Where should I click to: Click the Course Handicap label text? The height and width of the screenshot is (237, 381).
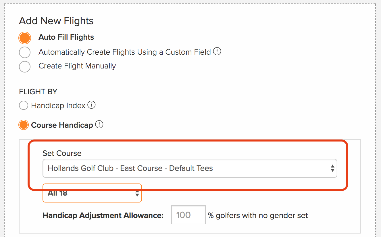[x=62, y=125]
